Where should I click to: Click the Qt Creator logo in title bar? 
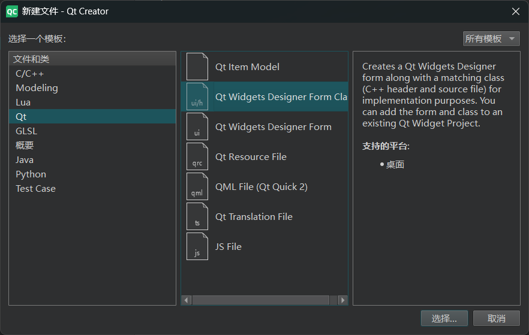click(12, 11)
